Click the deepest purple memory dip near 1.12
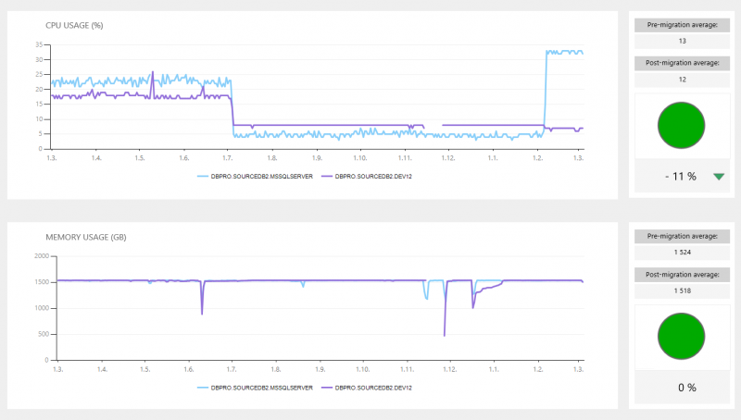Viewport: 741px width, 420px height. 445,334
